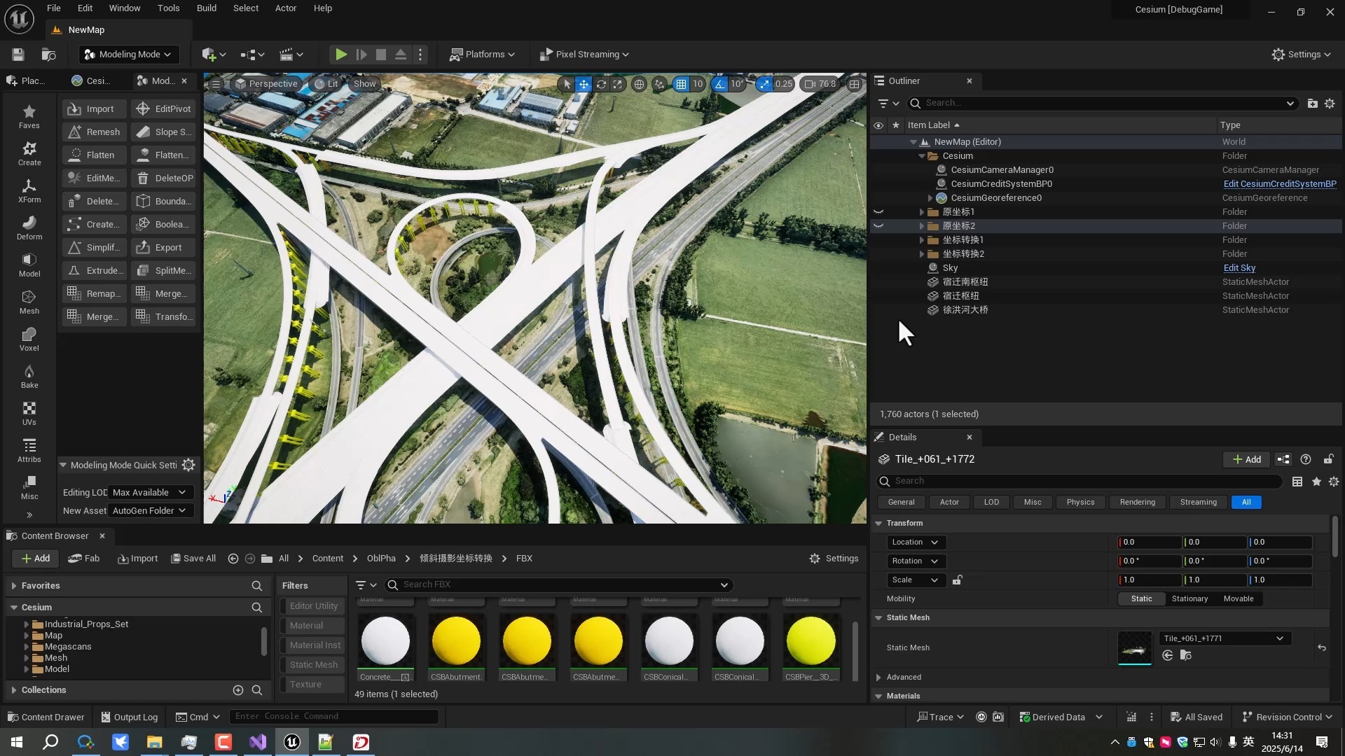The image size is (1345, 756).
Task: Select the yellow CSBPier_3D material thumbnail
Action: pyautogui.click(x=811, y=641)
